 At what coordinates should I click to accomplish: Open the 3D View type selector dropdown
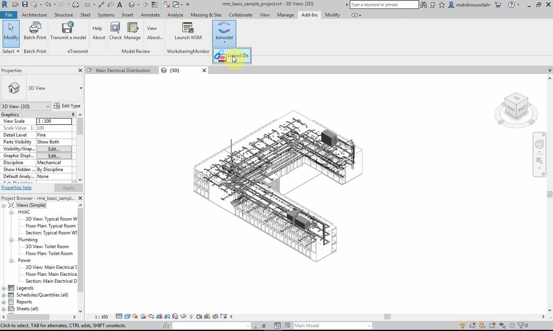[81, 88]
